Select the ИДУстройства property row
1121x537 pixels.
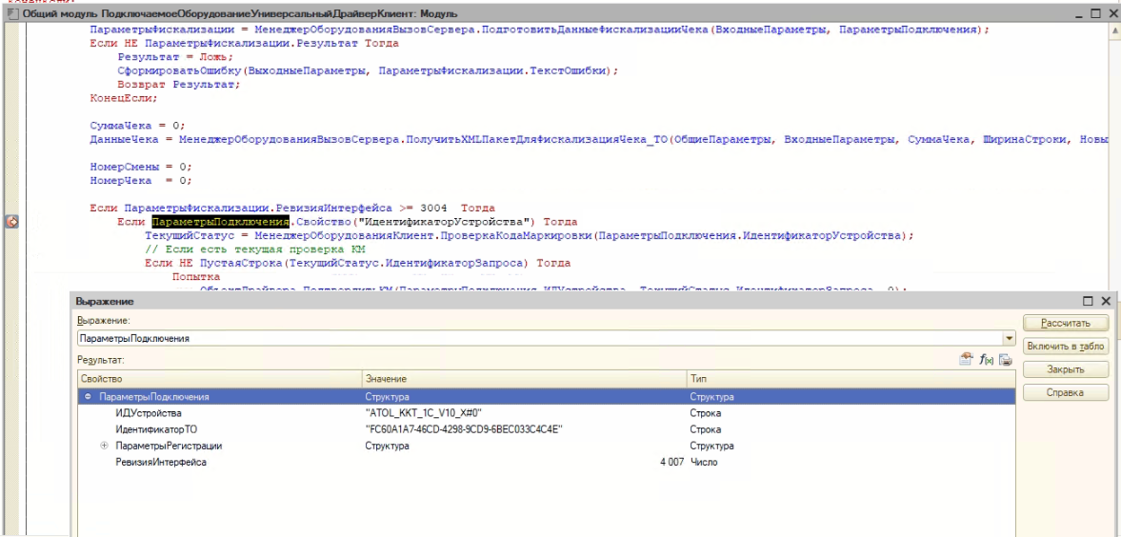(x=546, y=412)
